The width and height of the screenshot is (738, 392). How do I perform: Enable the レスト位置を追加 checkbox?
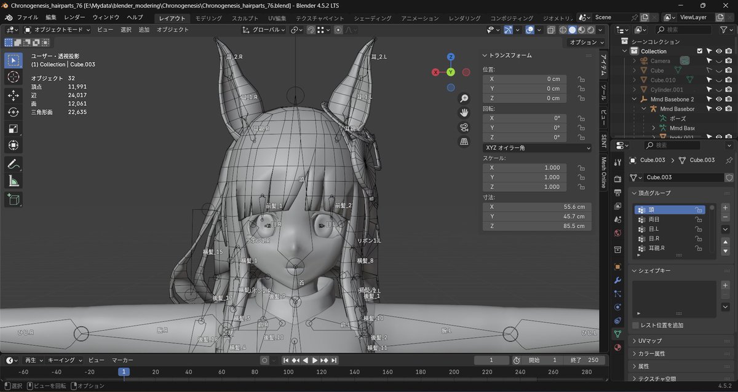636,325
